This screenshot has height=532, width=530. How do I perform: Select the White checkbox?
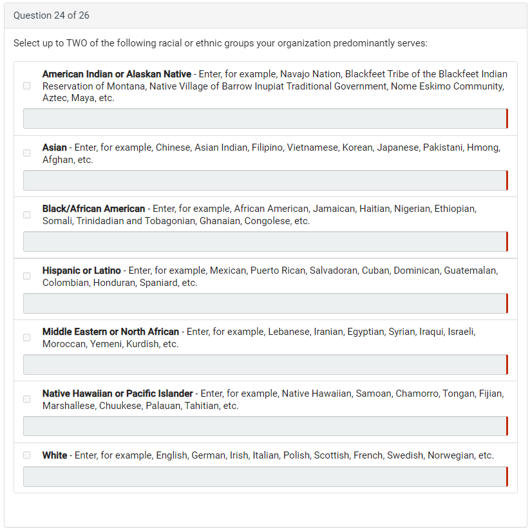point(26,455)
